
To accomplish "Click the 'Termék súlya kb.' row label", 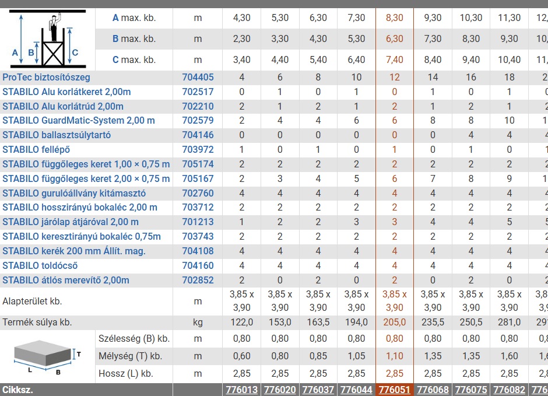I will 37,323.
